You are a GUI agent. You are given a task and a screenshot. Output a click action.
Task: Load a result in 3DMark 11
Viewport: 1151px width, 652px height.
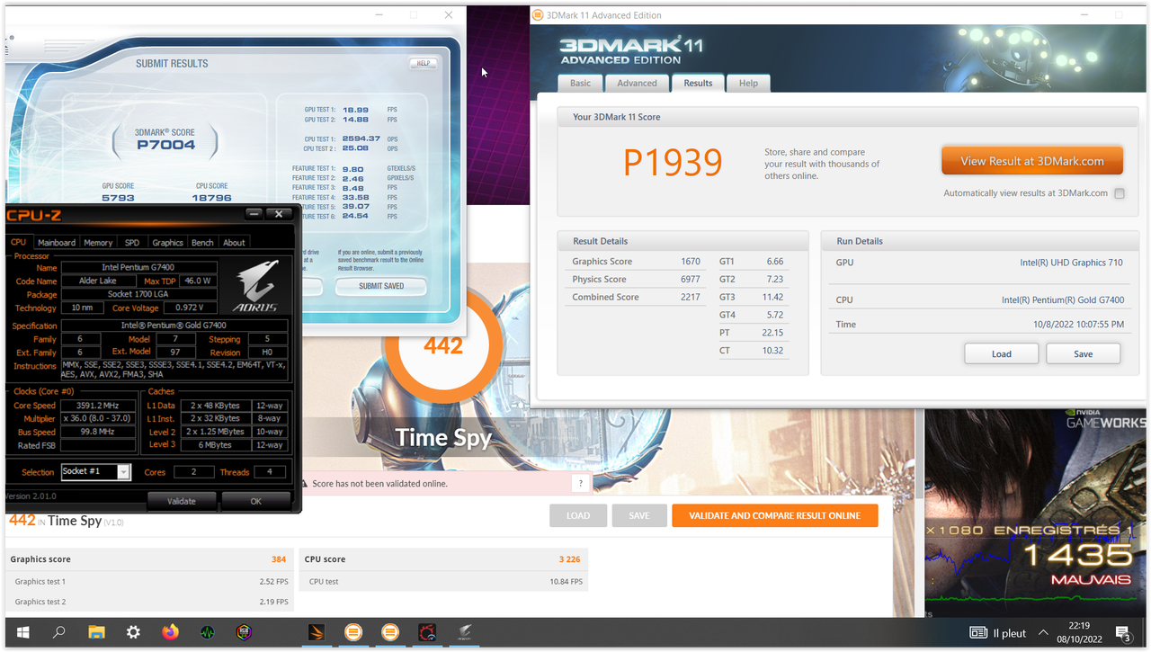pyautogui.click(x=1002, y=353)
